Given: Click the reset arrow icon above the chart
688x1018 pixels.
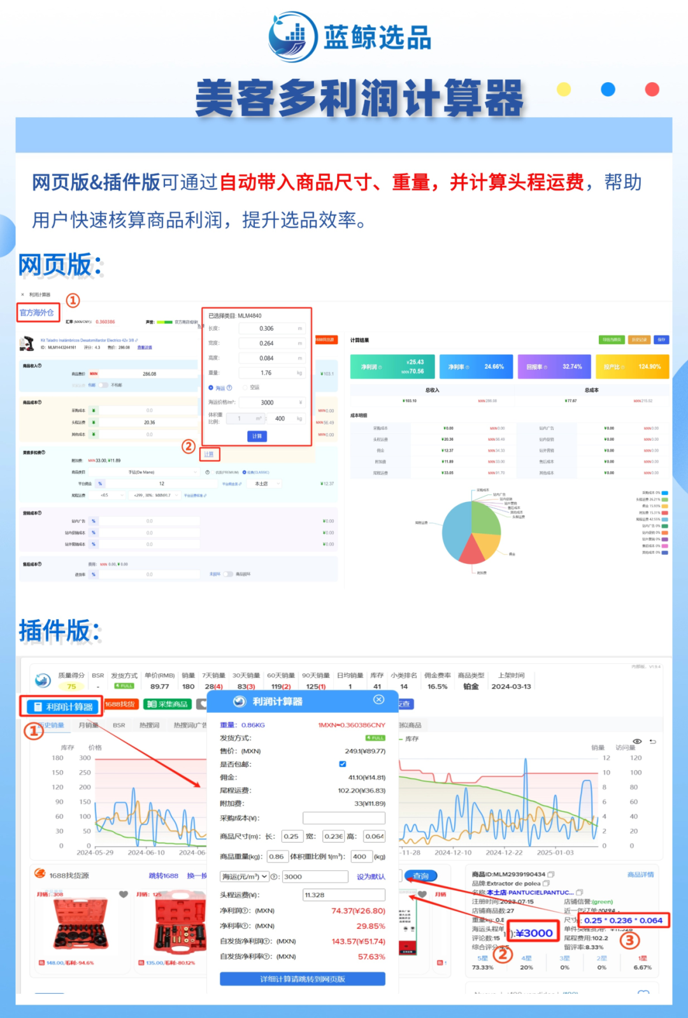Looking at the screenshot, I should coord(652,742).
